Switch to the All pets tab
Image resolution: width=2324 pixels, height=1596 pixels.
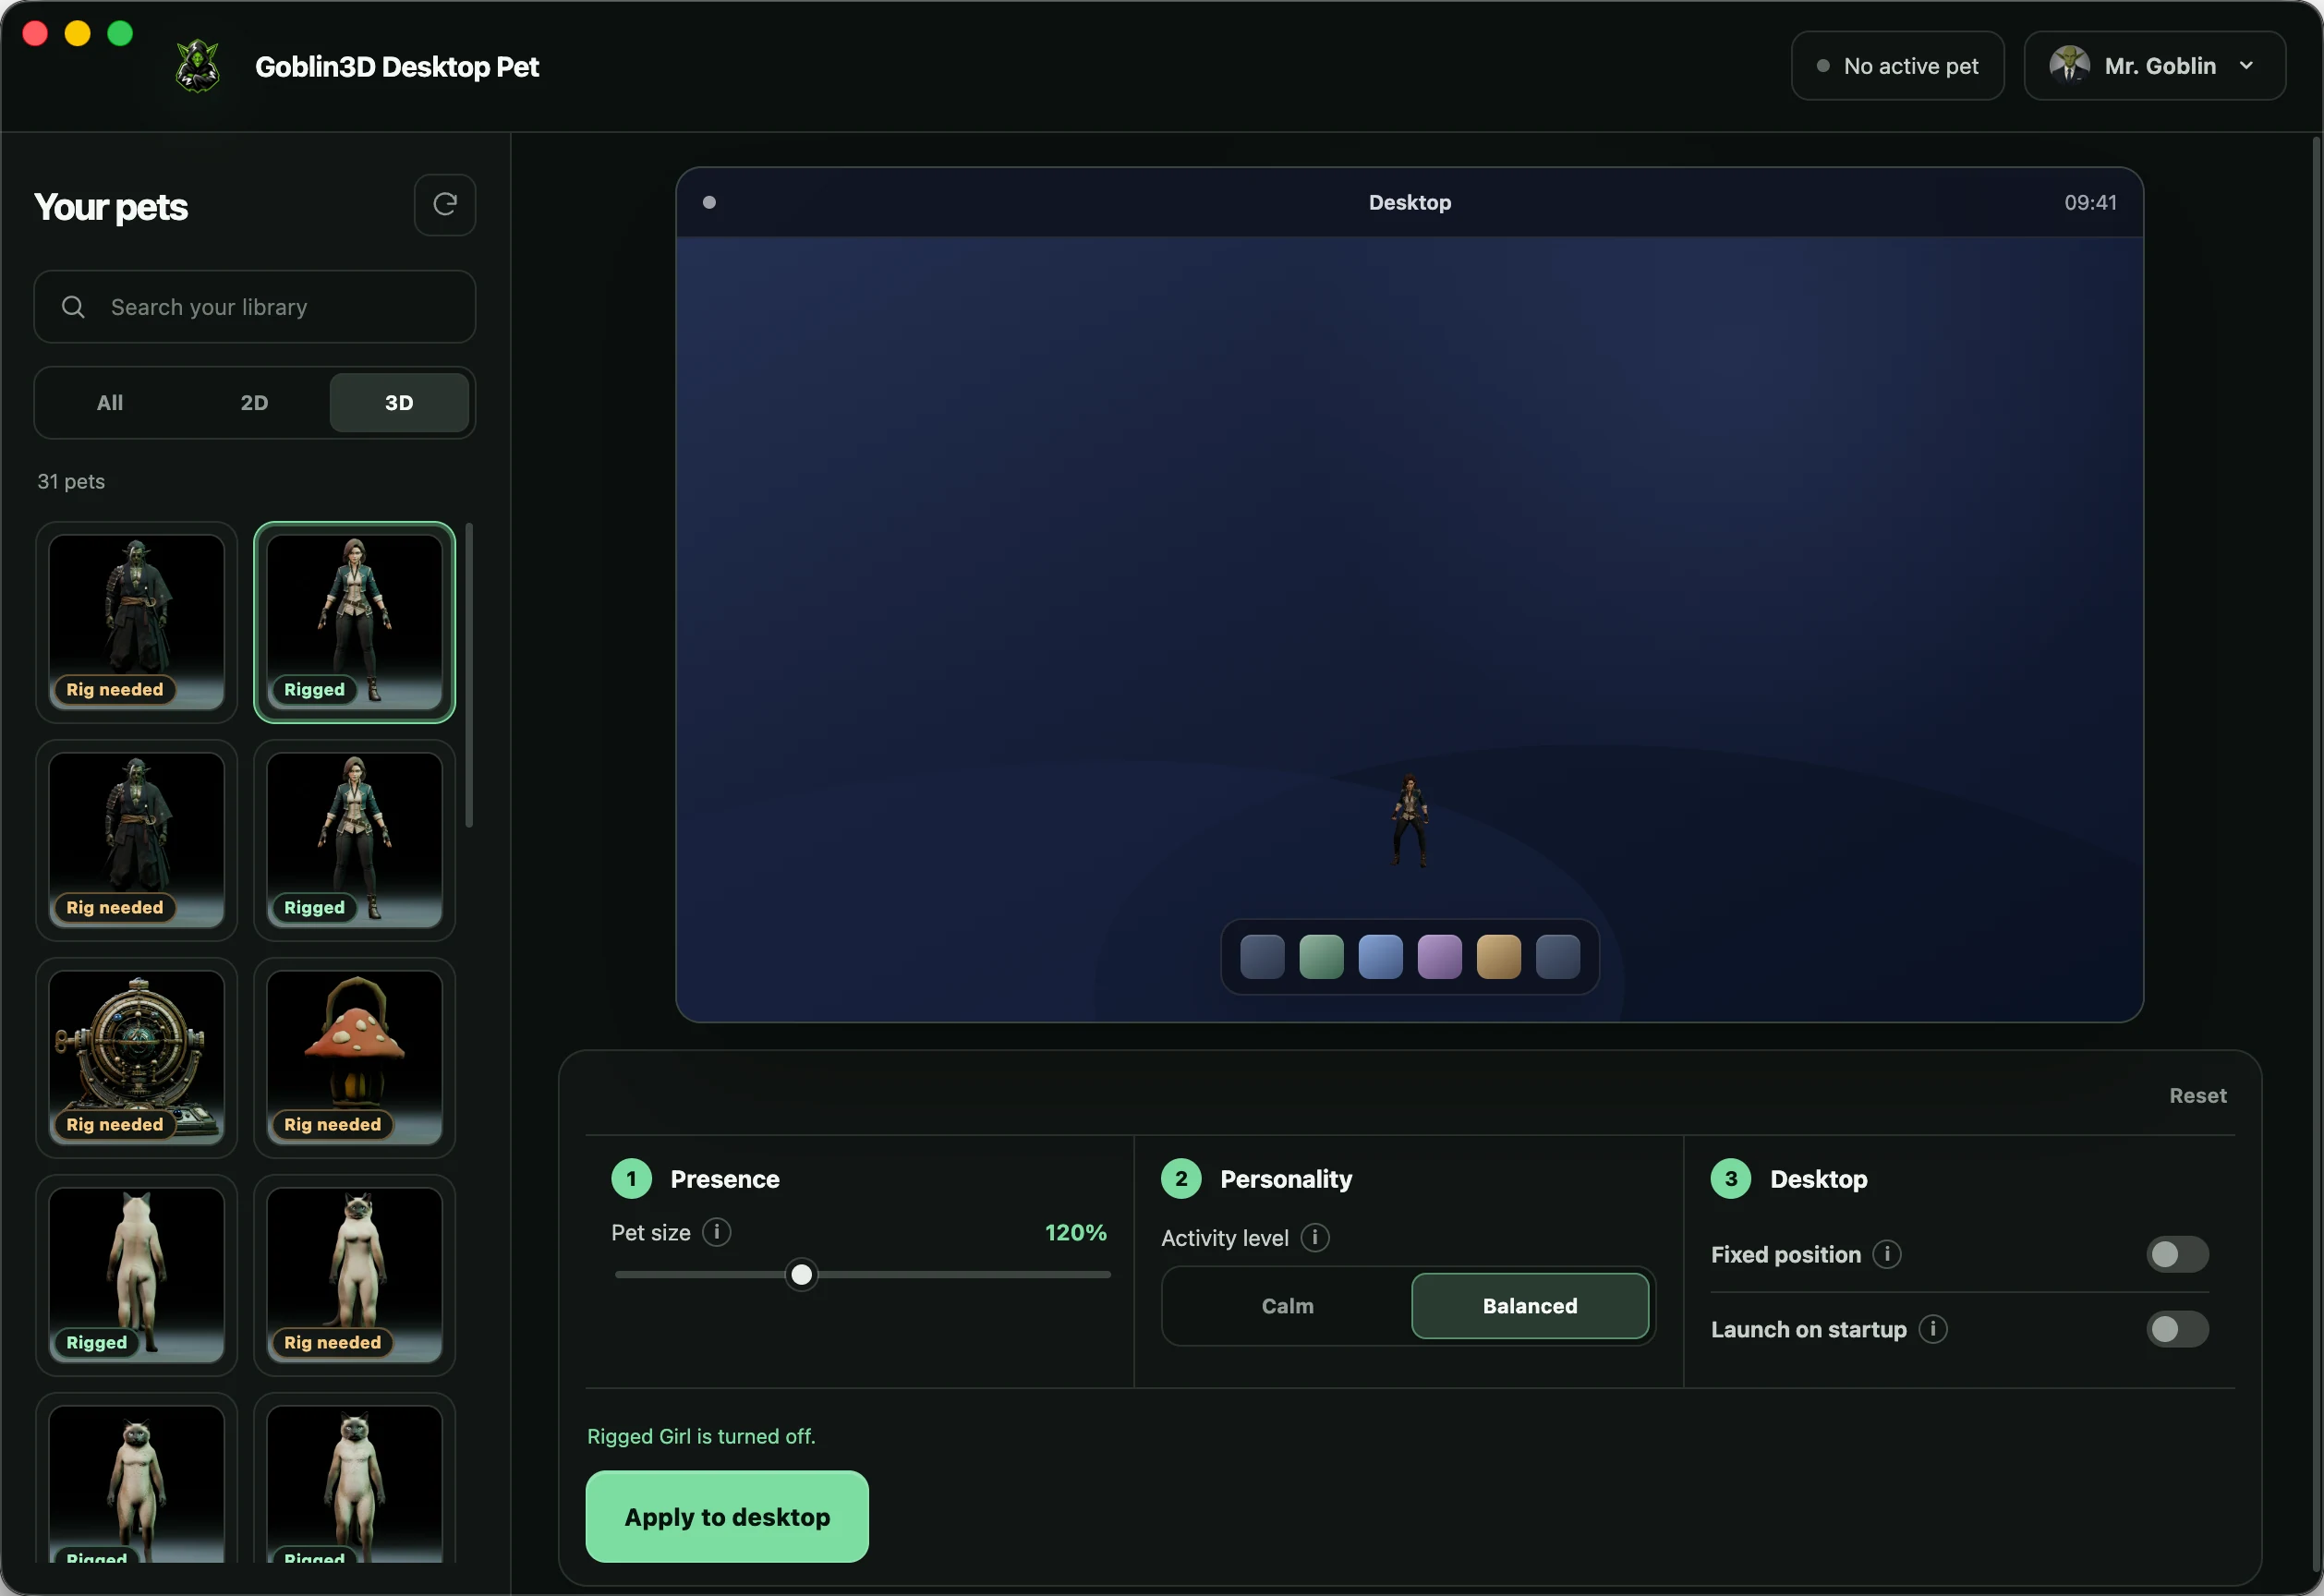110,402
